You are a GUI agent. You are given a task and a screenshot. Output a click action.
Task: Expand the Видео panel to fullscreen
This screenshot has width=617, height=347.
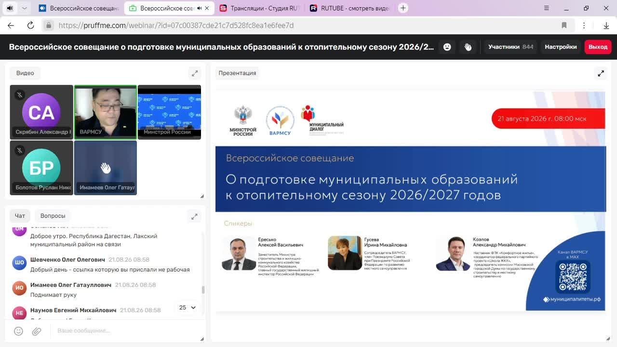tap(195, 73)
